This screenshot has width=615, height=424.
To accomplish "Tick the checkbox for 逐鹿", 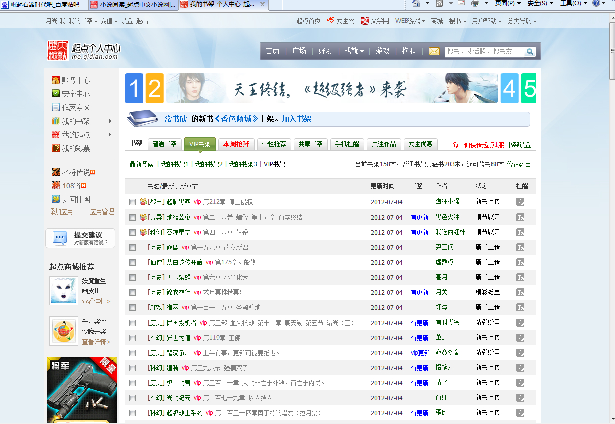I will (132, 247).
